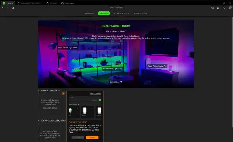Click The Future Is Bright subtitle
Screen dimensions: 233x142
116,31
